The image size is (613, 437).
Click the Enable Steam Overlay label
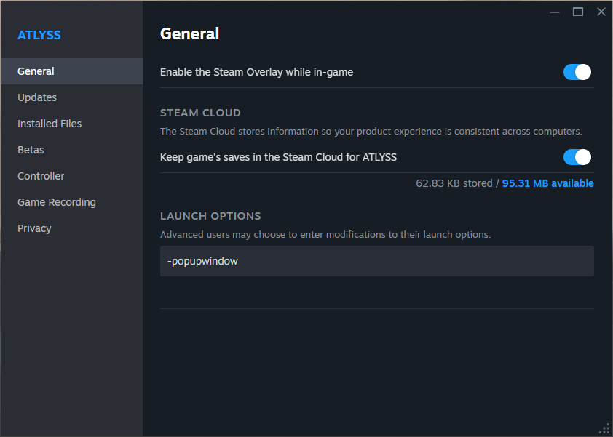pos(256,72)
